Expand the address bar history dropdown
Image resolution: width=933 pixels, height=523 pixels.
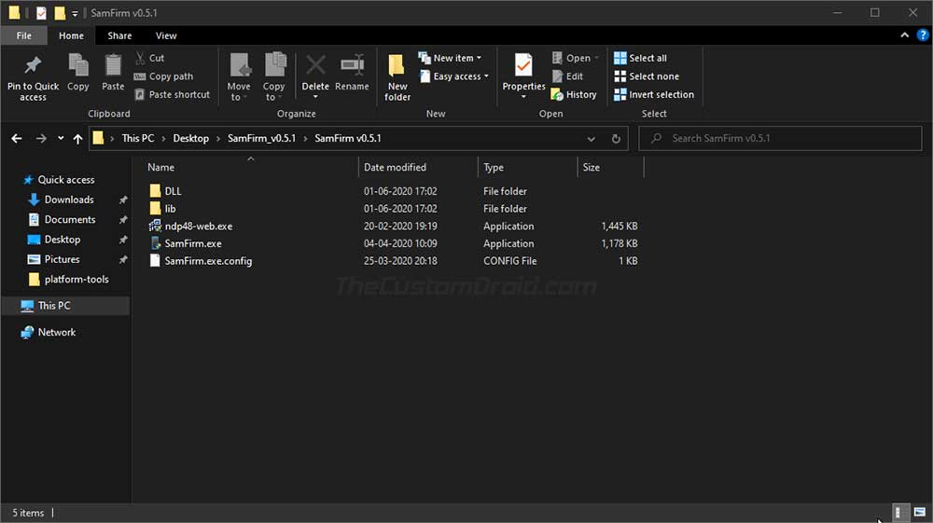coord(591,139)
